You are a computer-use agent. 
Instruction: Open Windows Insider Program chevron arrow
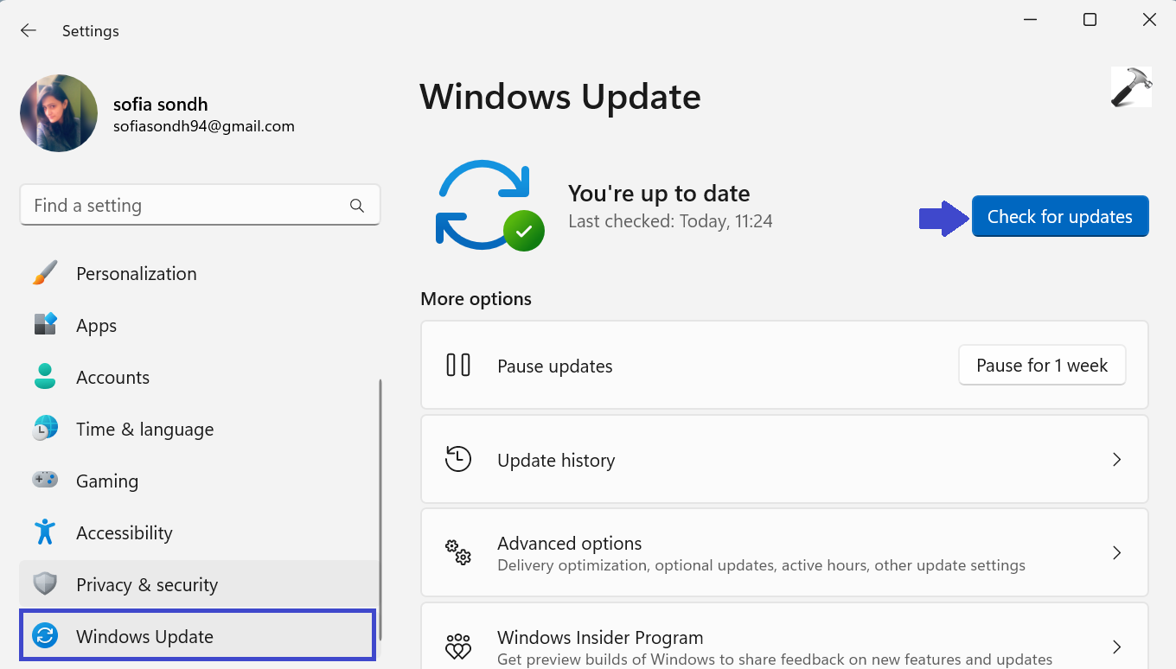point(1116,647)
